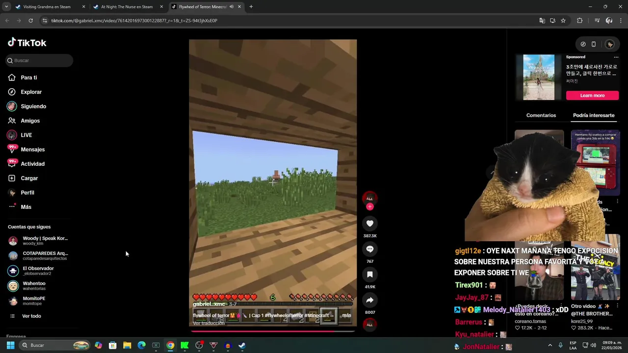Image resolution: width=628 pixels, height=353 pixels.
Task: Go back in browser history
Action: (7, 21)
